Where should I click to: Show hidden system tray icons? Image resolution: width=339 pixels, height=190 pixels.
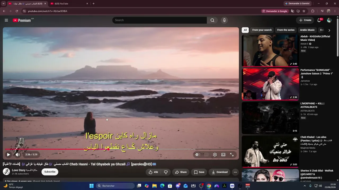[305, 186]
